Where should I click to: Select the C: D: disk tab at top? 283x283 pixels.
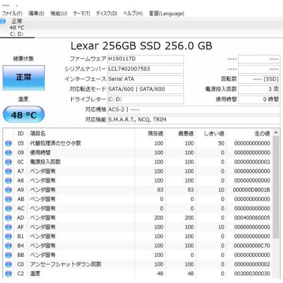click(17, 27)
